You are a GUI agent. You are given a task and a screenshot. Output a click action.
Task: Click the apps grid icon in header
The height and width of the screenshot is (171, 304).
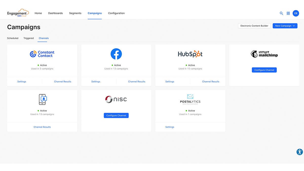click(x=288, y=13)
